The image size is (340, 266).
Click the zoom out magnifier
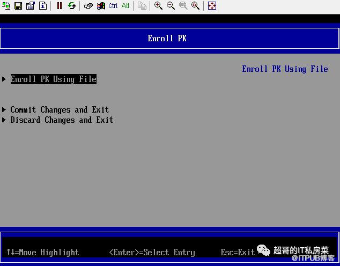coord(171,6)
